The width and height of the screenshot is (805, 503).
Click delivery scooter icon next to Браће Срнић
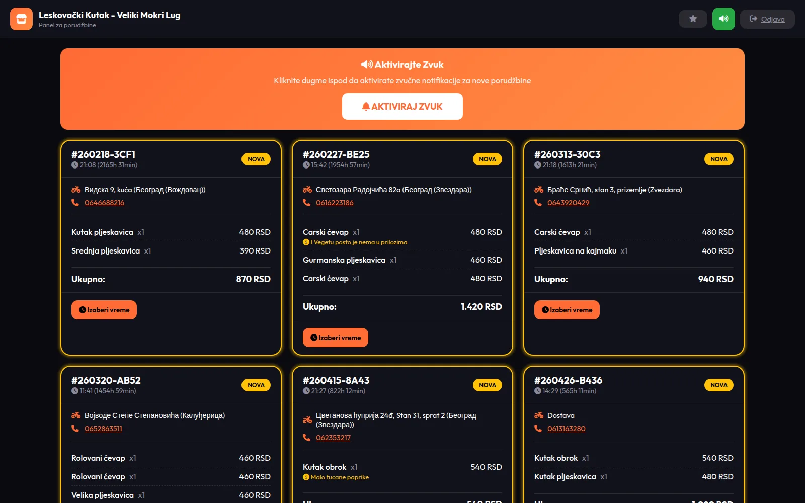[x=539, y=190]
